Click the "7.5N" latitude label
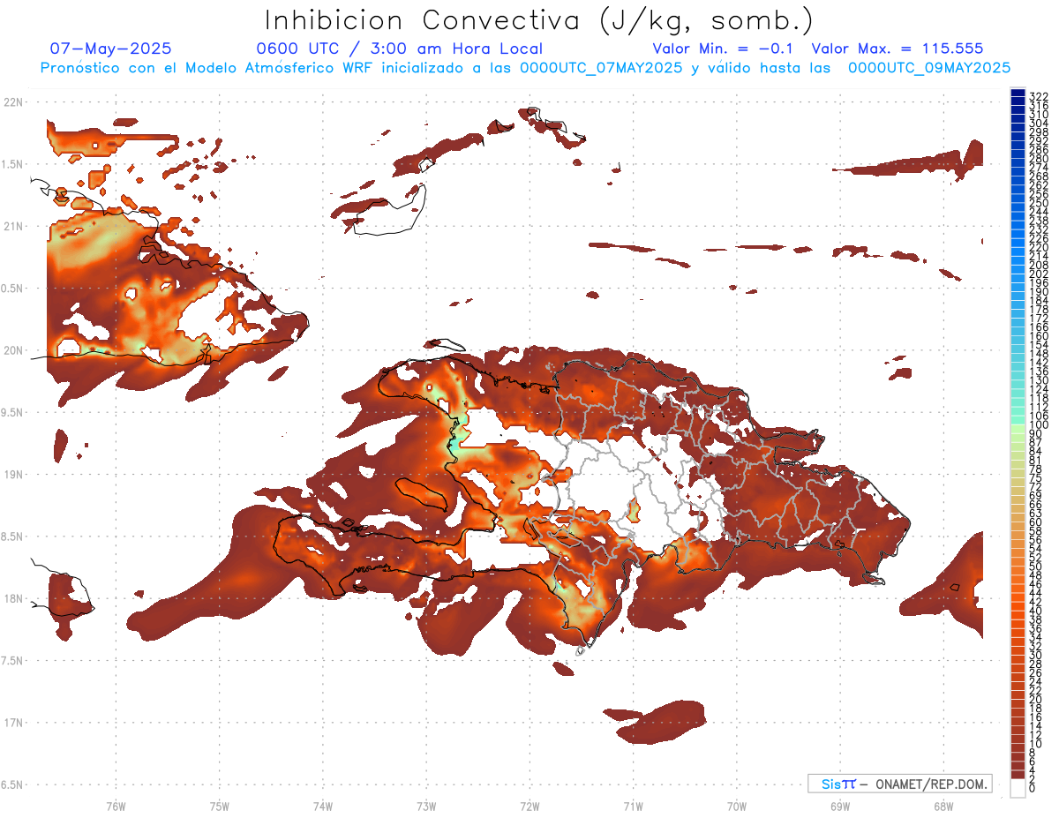The image size is (1059, 818). (x=12, y=660)
